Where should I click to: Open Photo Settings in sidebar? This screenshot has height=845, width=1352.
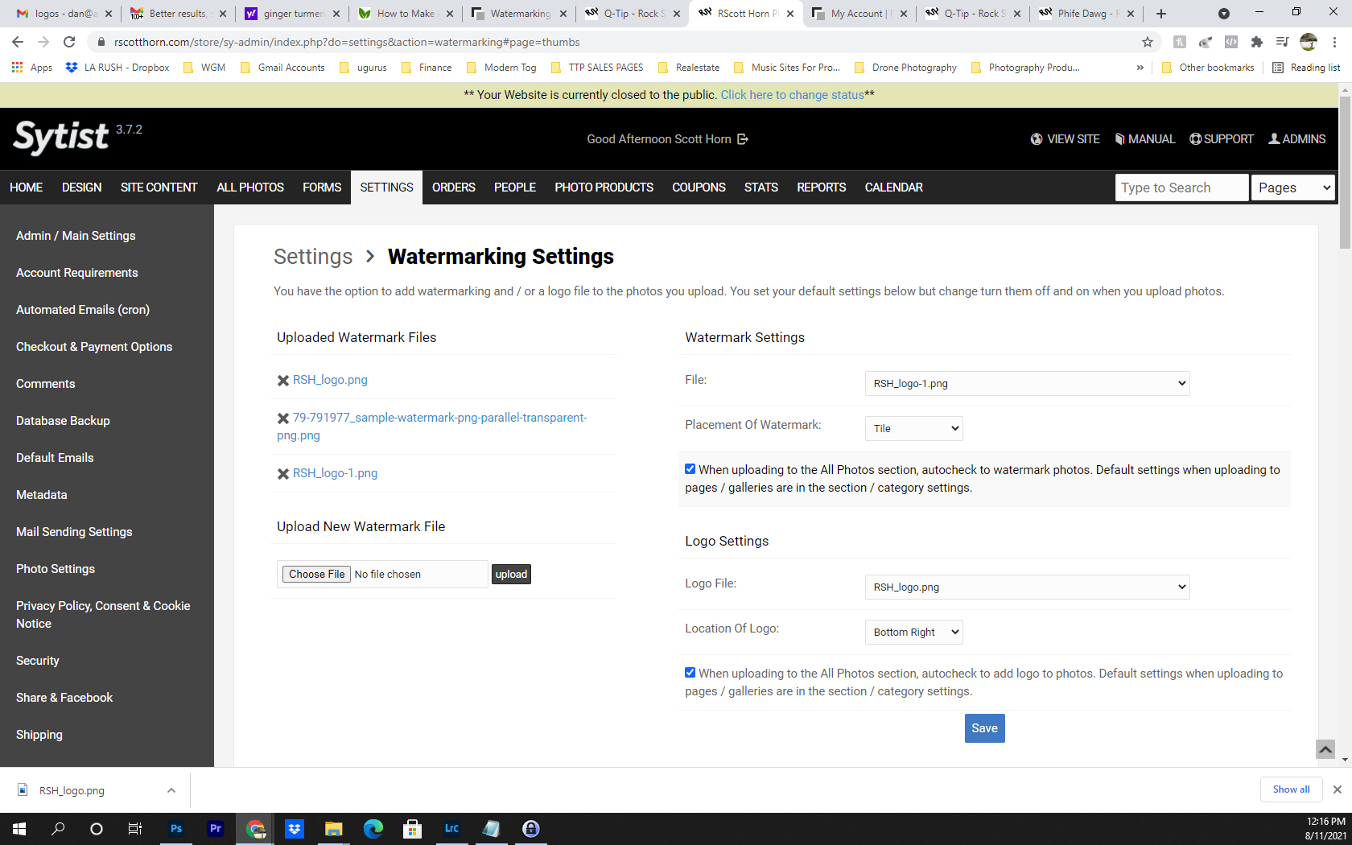56,569
